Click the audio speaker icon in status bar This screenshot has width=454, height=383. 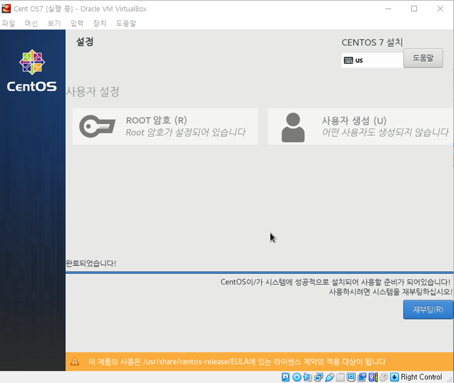pyautogui.click(x=308, y=377)
